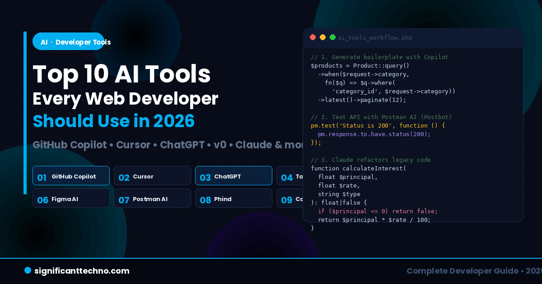The width and height of the screenshot is (542, 284).
Task: Click 'Should Use in 2026' blue heading
Action: click(x=114, y=121)
